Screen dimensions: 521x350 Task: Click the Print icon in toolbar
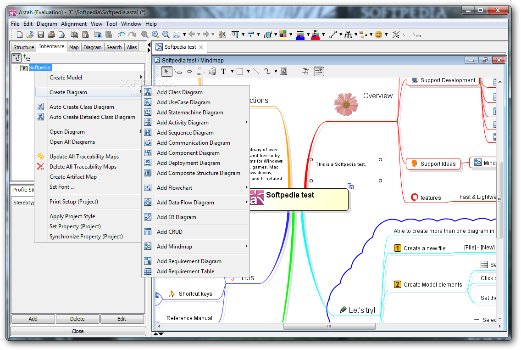(x=51, y=34)
